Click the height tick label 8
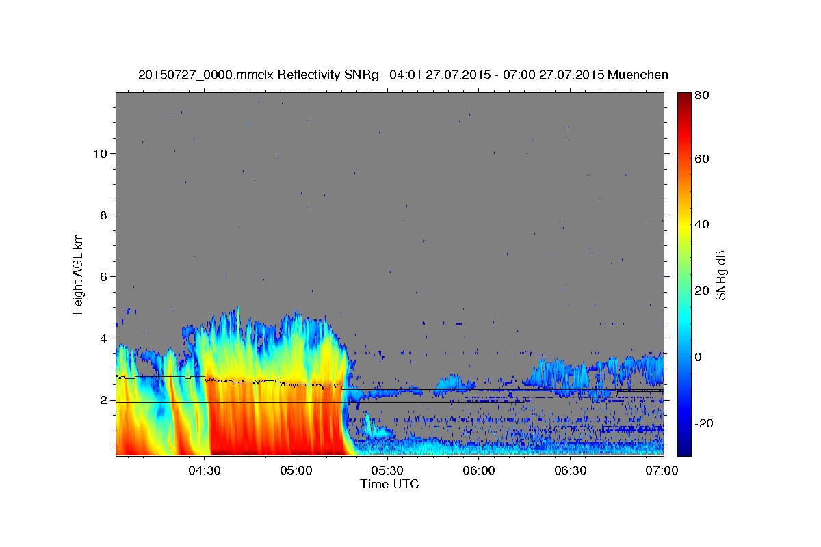This screenshot has width=821, height=547. pyautogui.click(x=103, y=215)
